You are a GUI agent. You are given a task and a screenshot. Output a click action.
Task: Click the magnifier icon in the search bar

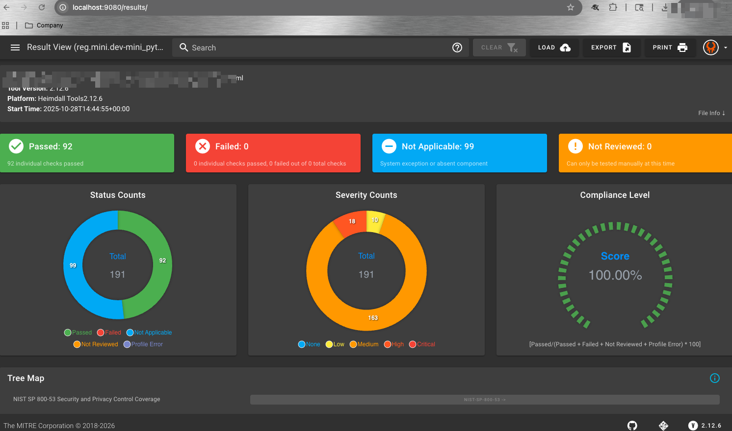(x=183, y=48)
